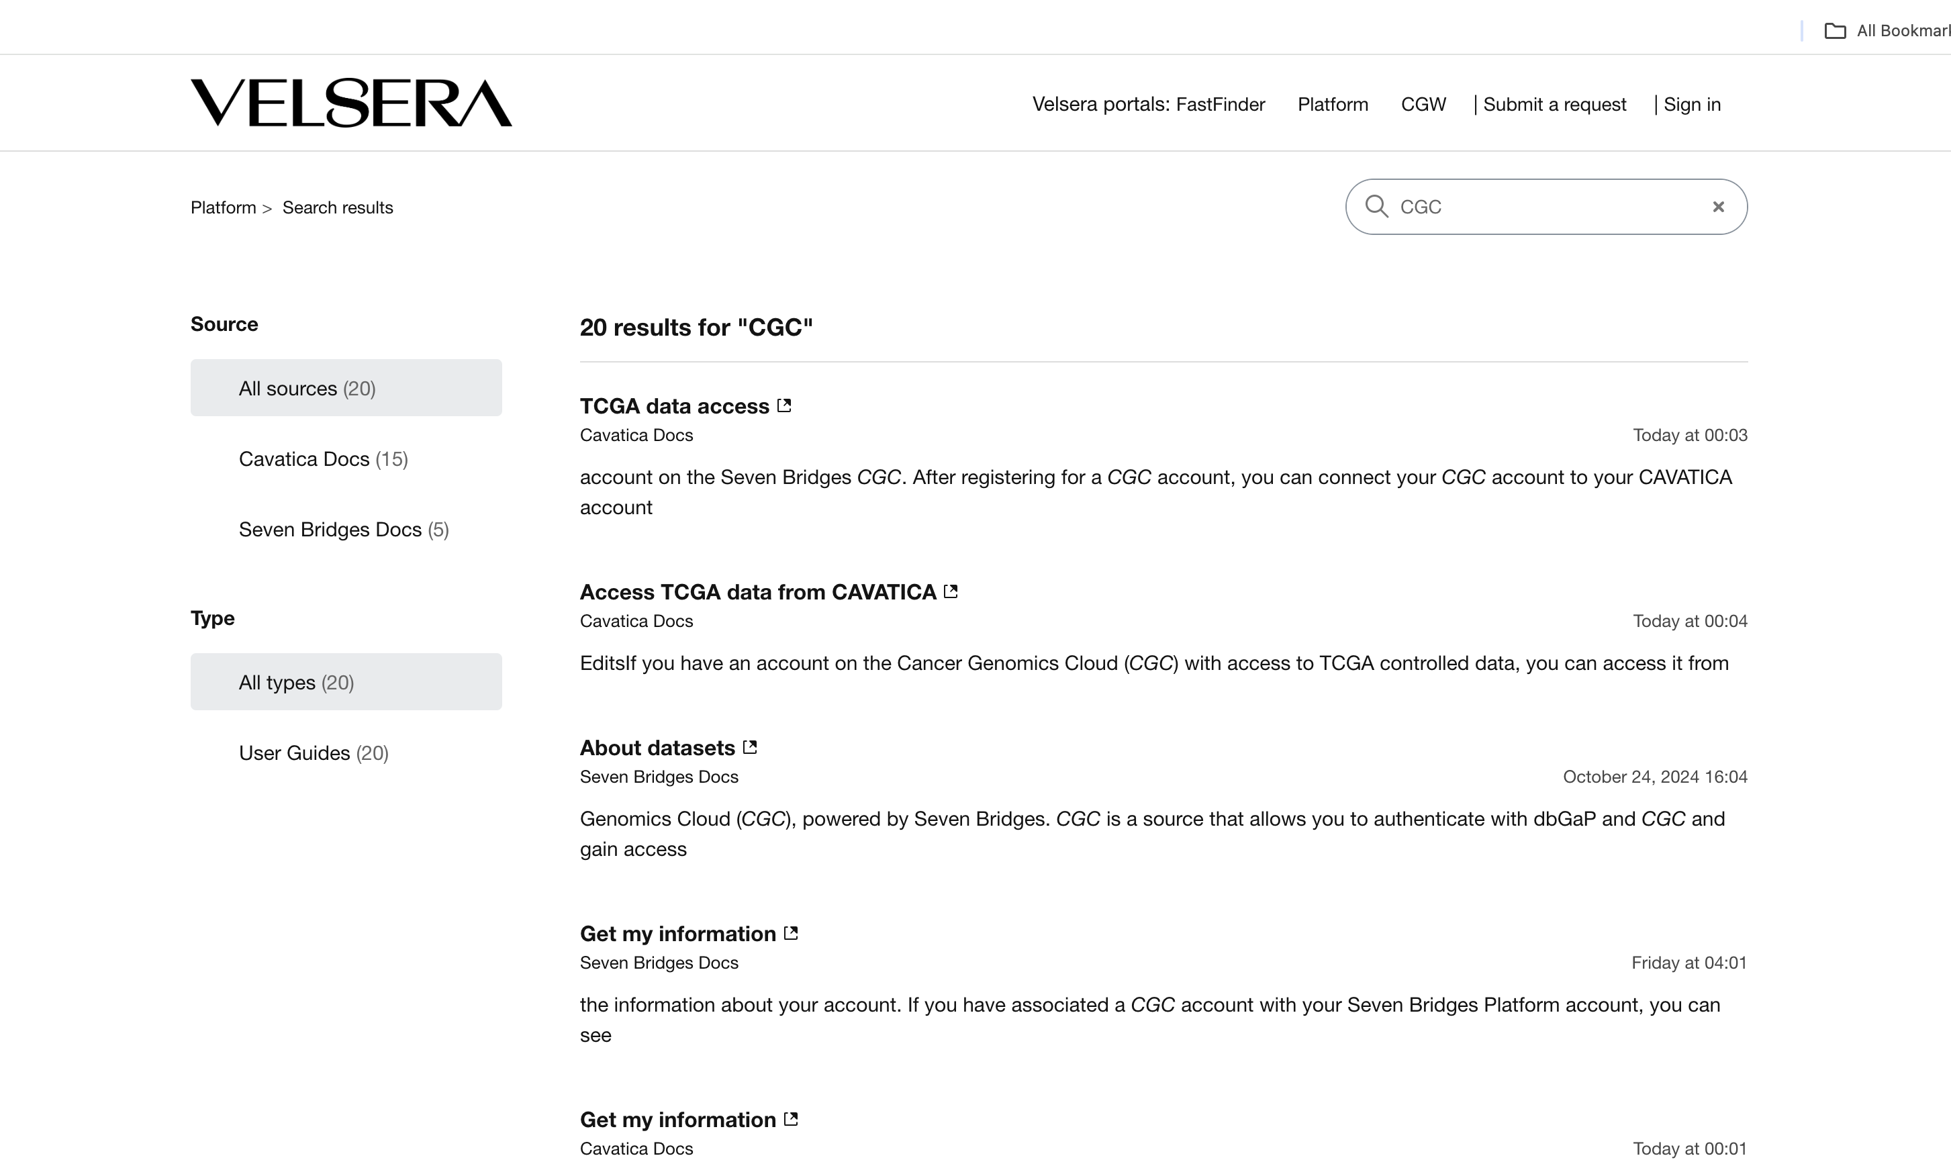Filter by User Guides (20)
Viewport: 1951px width, 1160px height.
pos(314,753)
